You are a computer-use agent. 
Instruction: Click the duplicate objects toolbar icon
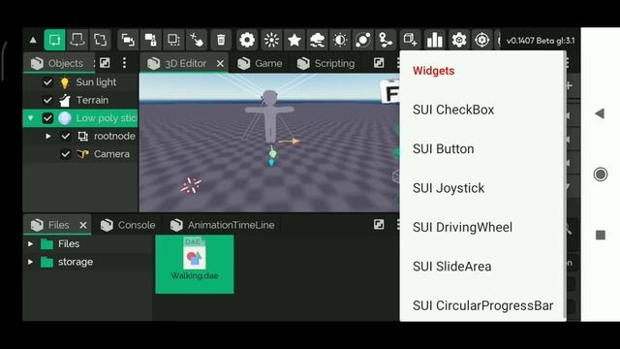(128, 40)
